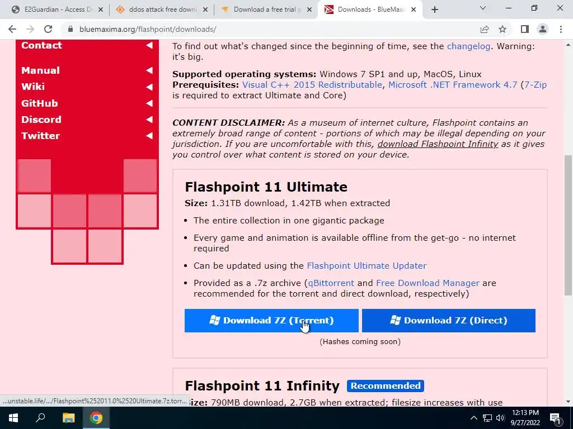Close the E2Guardian tab
The width and height of the screenshot is (573, 429).
[101, 10]
